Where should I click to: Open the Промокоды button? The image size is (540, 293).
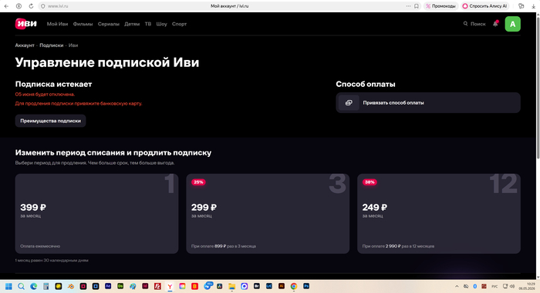click(x=440, y=6)
